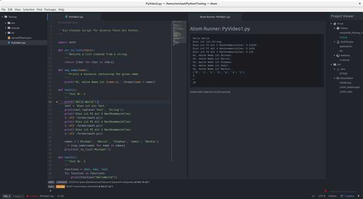This screenshot has height=199, width=363.
Task: Click the Privat group icon in Project Viewer
Action: [335, 24]
